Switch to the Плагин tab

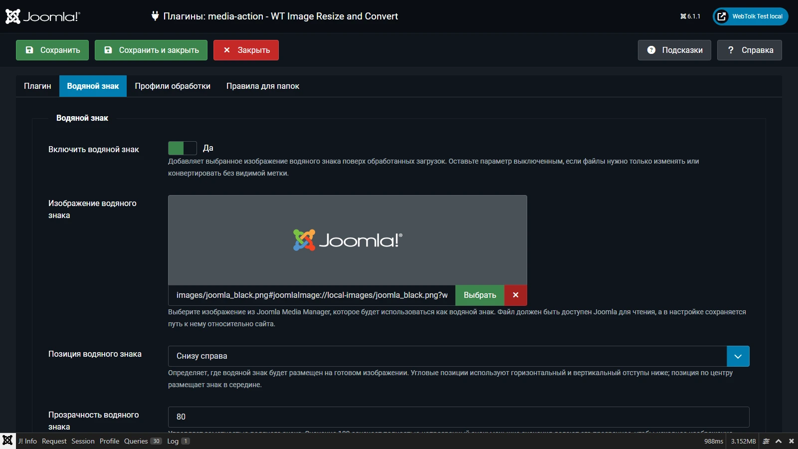37,86
